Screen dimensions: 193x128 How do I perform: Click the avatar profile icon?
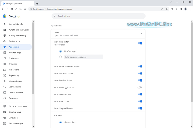coord(185,9)
